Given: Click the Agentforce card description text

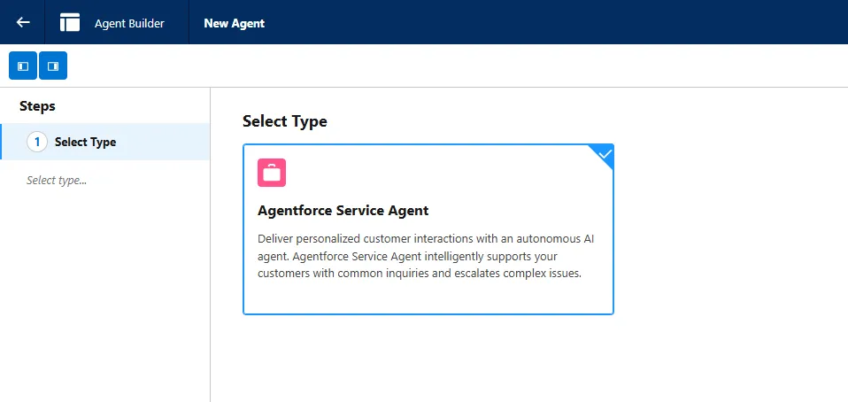Looking at the screenshot, I should coord(426,256).
